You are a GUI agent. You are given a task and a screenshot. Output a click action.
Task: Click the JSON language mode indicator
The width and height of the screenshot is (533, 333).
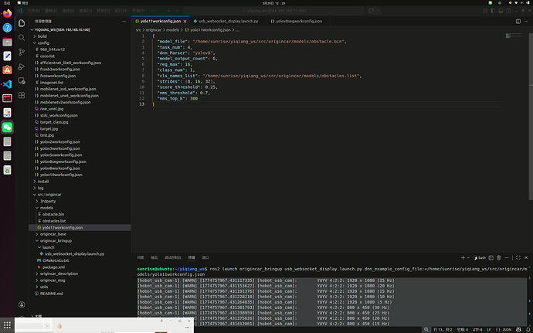tap(504, 330)
